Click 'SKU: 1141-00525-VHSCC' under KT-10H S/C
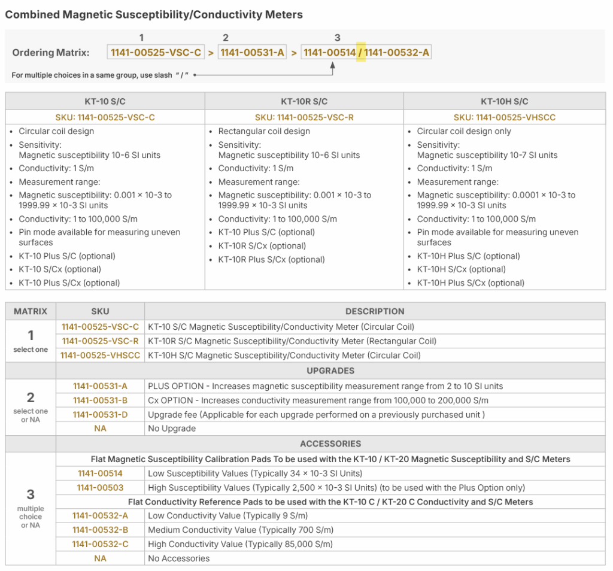The image size is (613, 571). click(504, 117)
